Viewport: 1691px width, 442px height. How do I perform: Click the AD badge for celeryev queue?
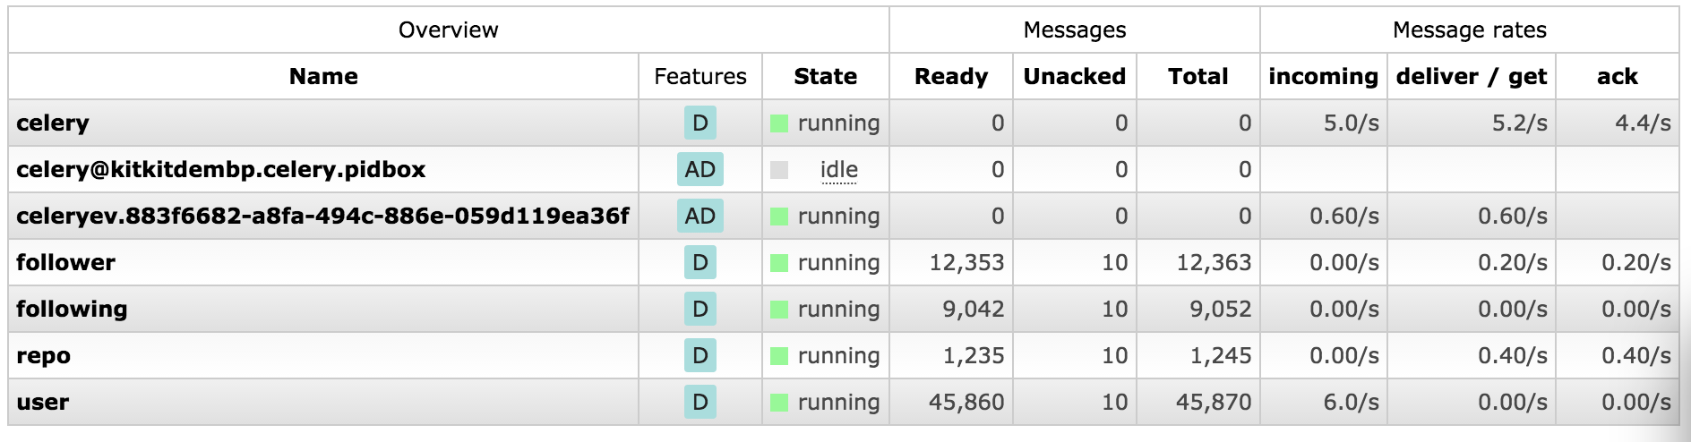700,216
